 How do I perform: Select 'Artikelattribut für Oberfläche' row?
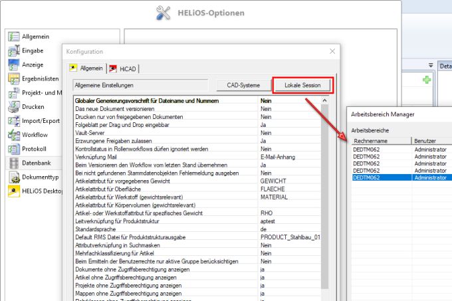[197, 189]
